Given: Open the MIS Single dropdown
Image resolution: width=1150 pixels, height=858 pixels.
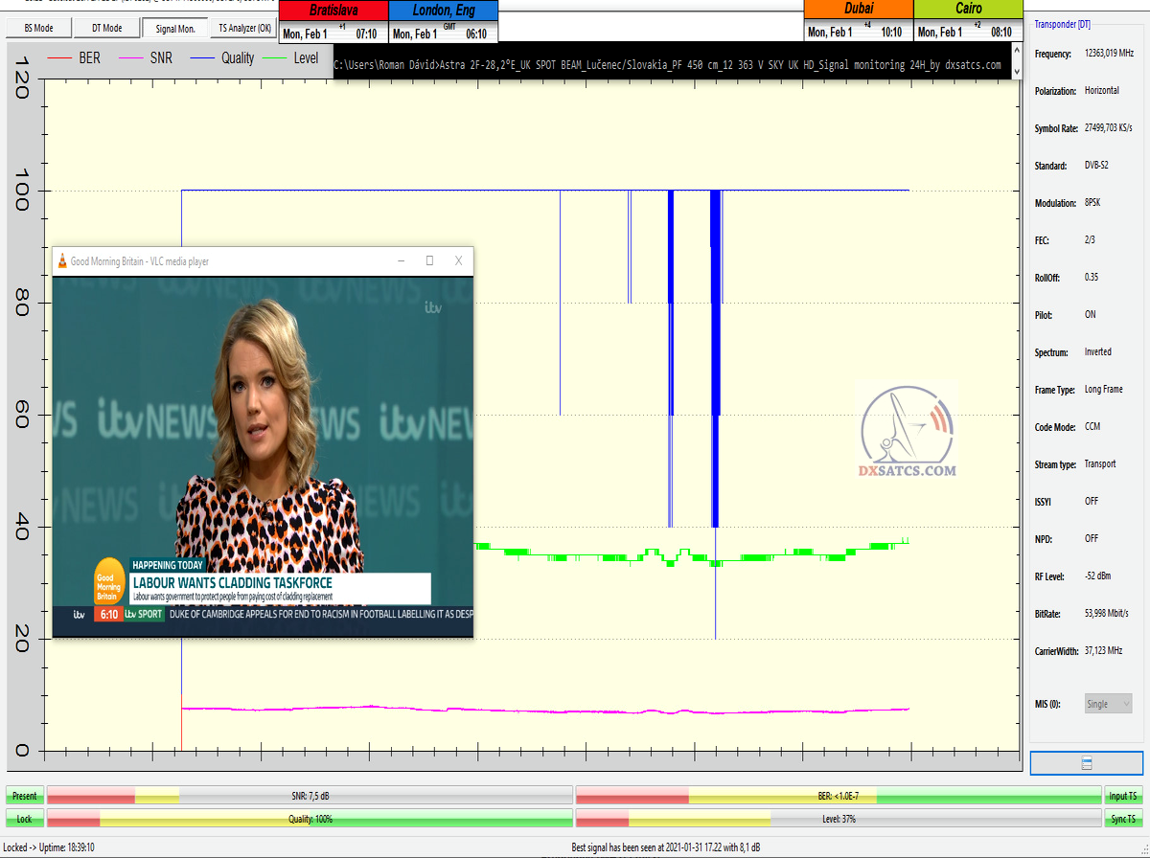Looking at the screenshot, I should click(1108, 704).
